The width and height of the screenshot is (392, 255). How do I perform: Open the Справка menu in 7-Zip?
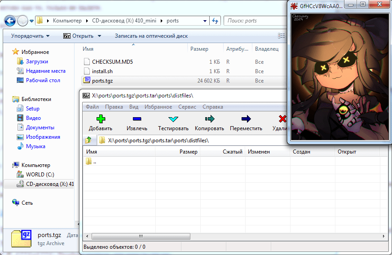pos(213,107)
